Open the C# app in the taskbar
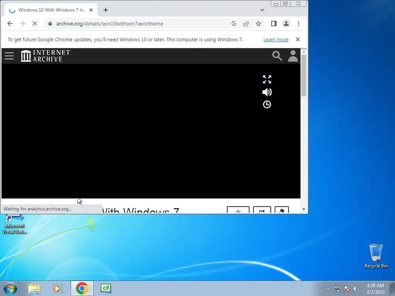This screenshot has height=296, width=395. tap(106, 288)
